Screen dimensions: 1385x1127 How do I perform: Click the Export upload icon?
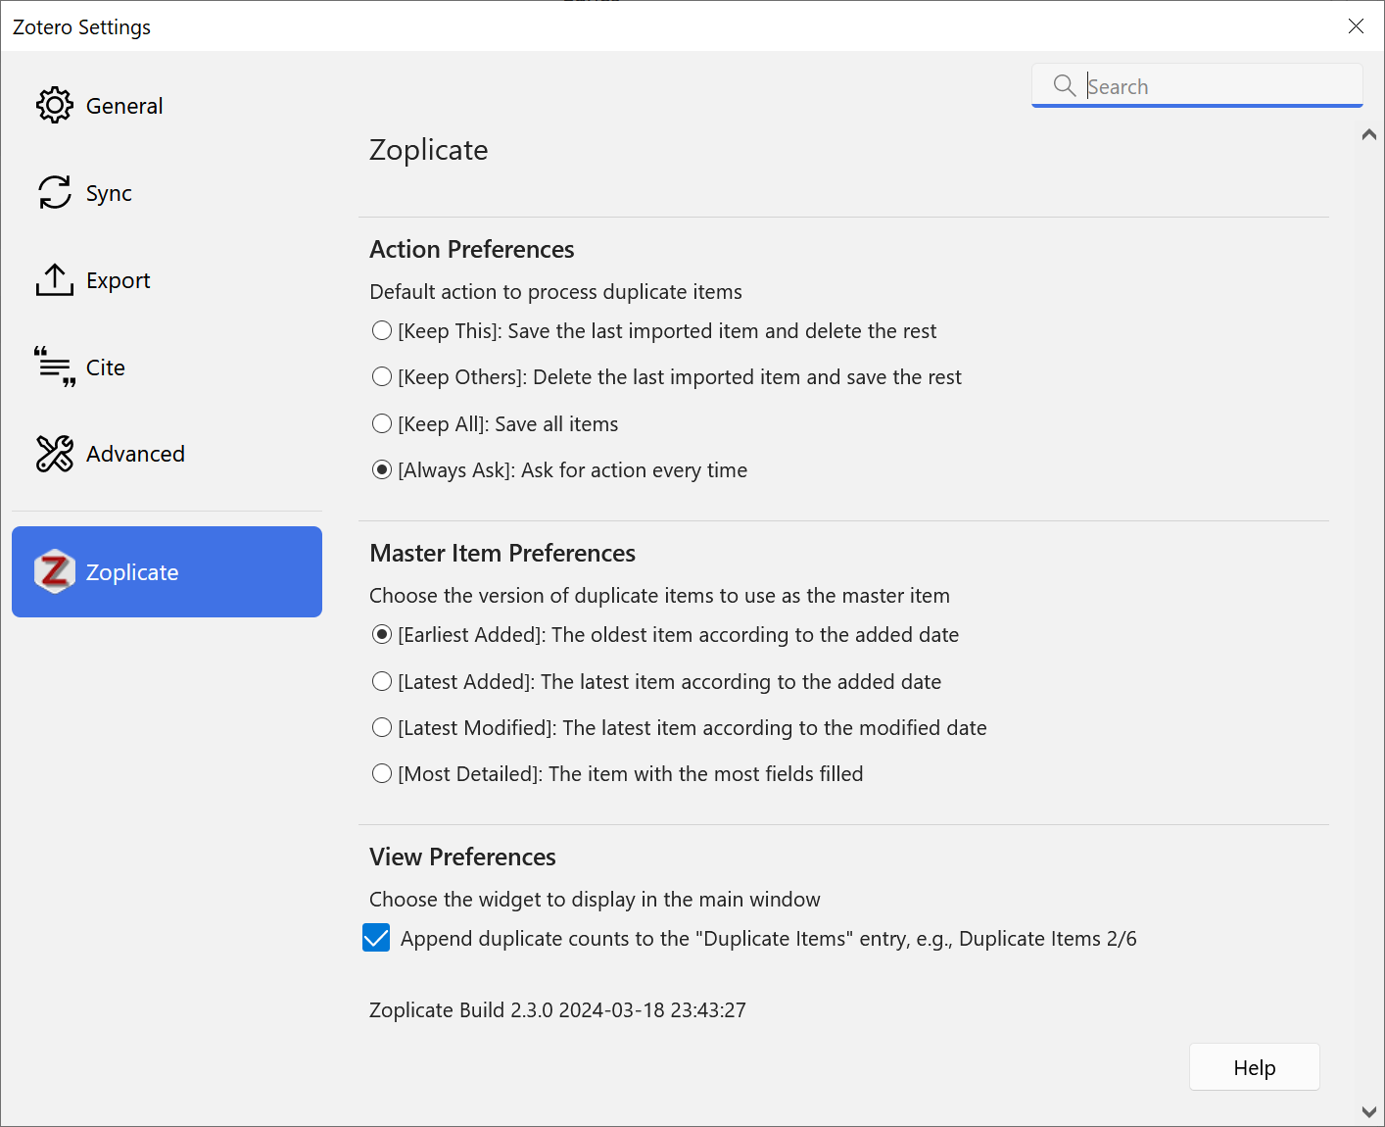pyautogui.click(x=55, y=279)
